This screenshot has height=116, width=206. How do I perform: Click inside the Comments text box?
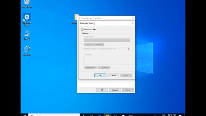click(107, 60)
